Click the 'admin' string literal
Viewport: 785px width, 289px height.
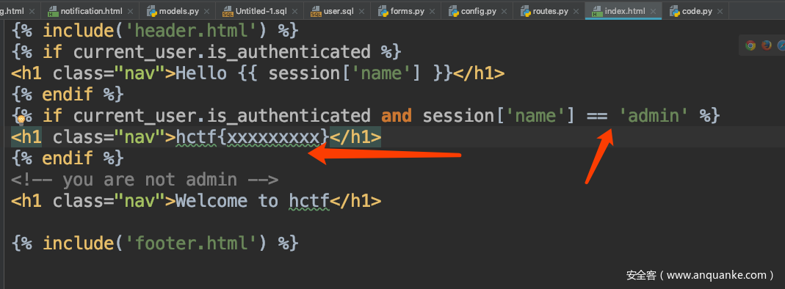click(x=654, y=116)
